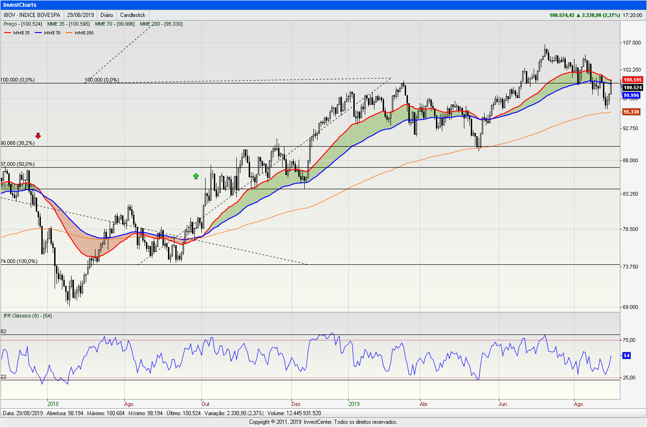Click the Mínimo: 98.194 status bar entry
The height and width of the screenshot is (427, 647).
click(145, 413)
